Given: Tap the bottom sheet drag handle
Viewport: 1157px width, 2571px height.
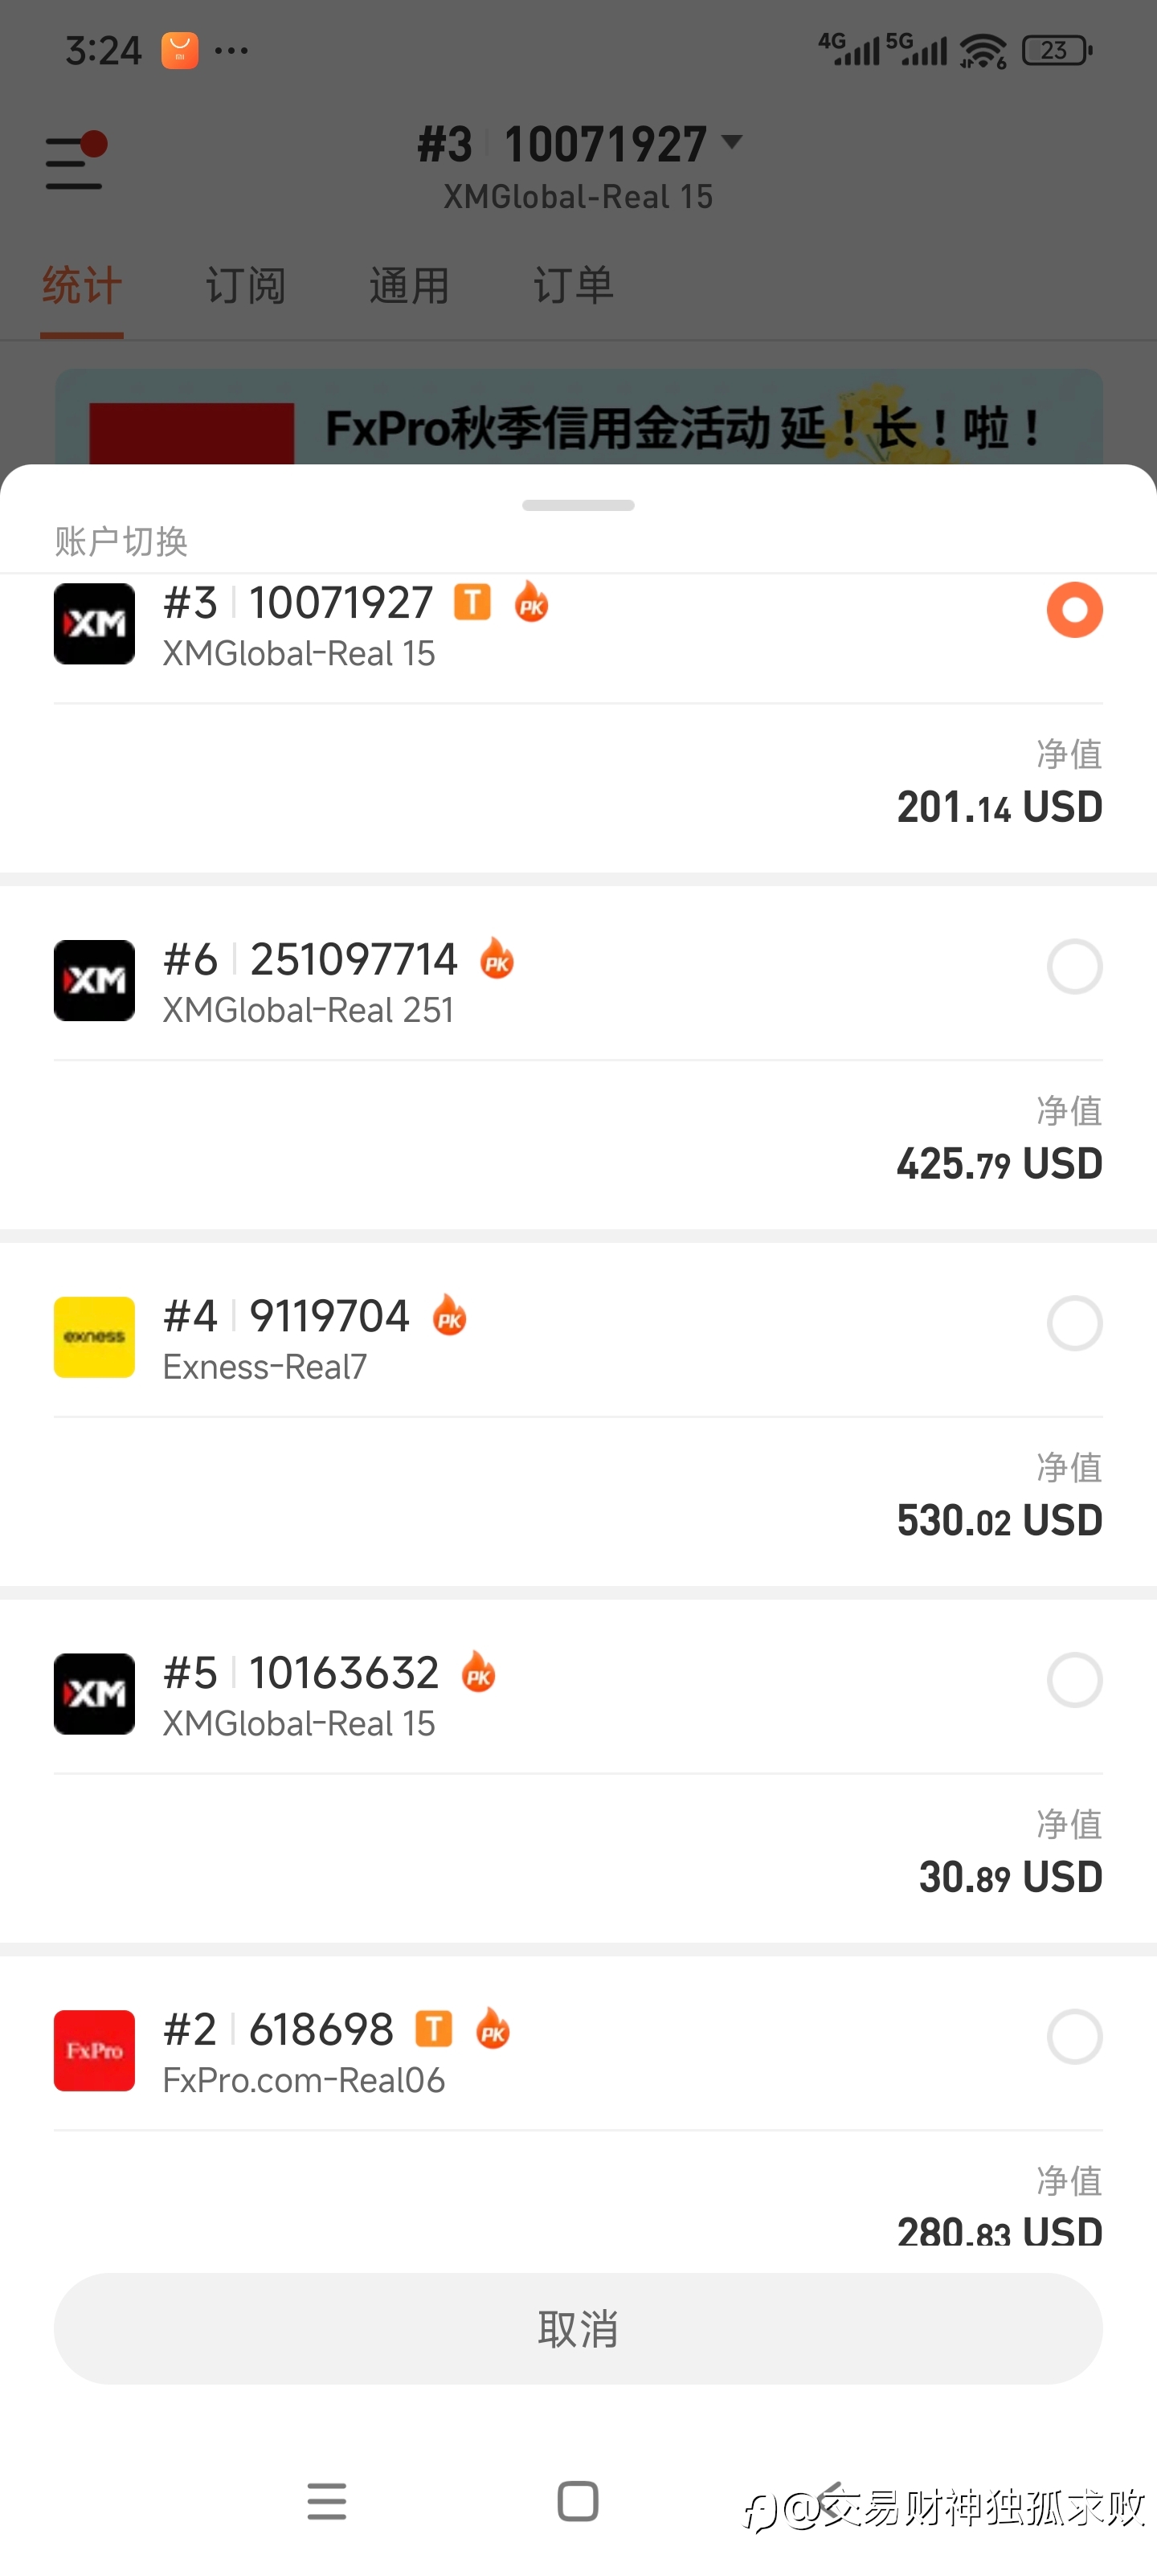Looking at the screenshot, I should (578, 505).
